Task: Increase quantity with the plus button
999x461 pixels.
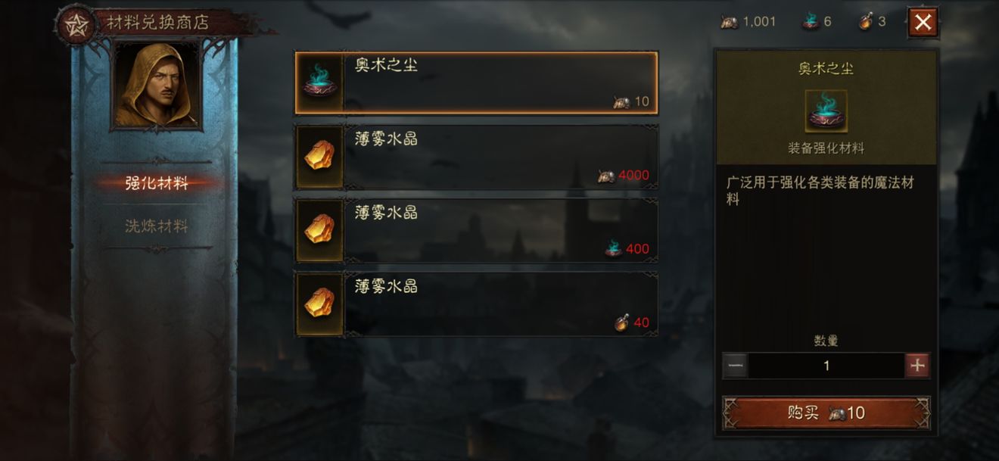Action: [917, 366]
